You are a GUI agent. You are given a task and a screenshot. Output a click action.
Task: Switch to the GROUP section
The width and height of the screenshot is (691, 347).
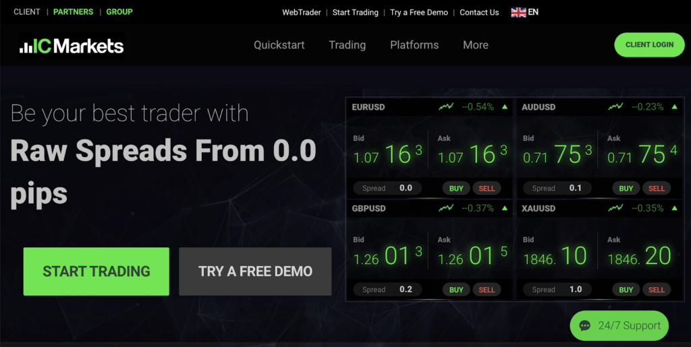(119, 12)
